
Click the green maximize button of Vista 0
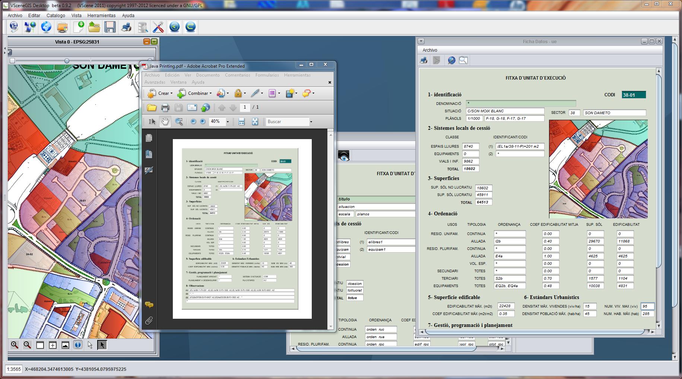[154, 42]
